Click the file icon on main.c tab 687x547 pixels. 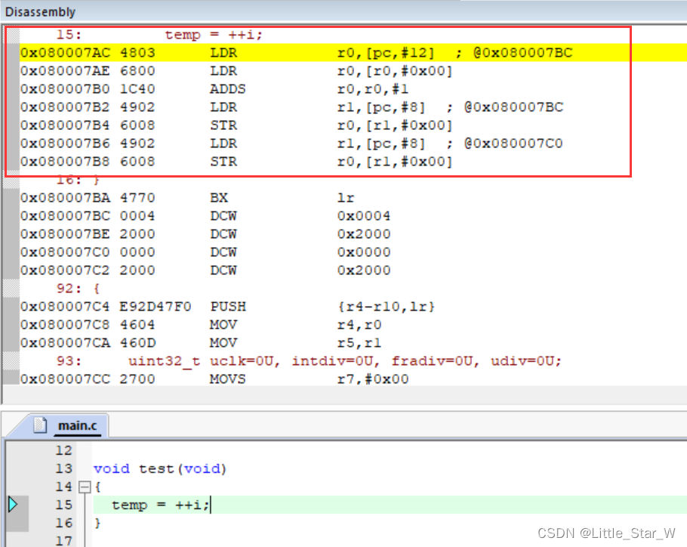pyautogui.click(x=40, y=425)
